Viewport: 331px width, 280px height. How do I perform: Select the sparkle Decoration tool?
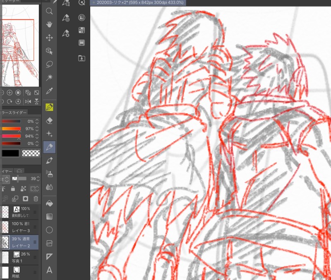click(x=49, y=134)
